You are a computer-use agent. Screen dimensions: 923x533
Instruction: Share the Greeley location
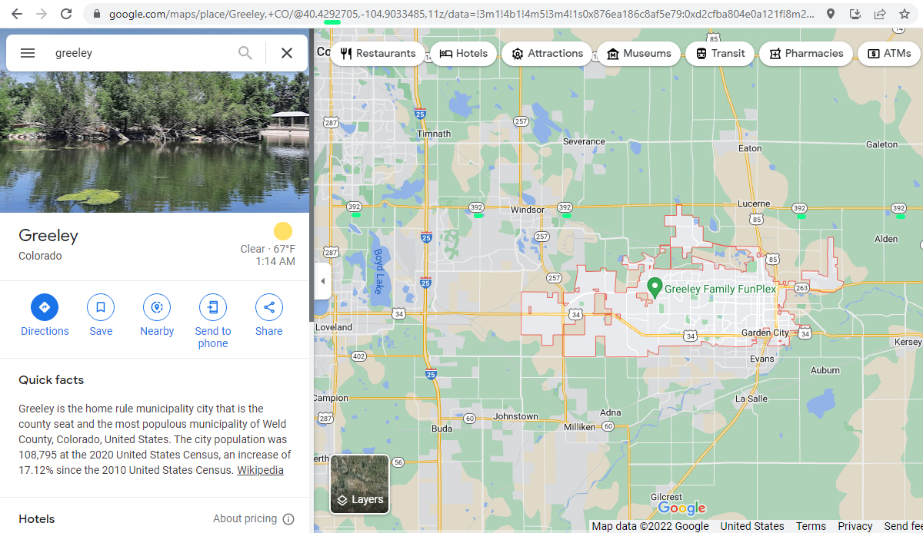coord(269,308)
